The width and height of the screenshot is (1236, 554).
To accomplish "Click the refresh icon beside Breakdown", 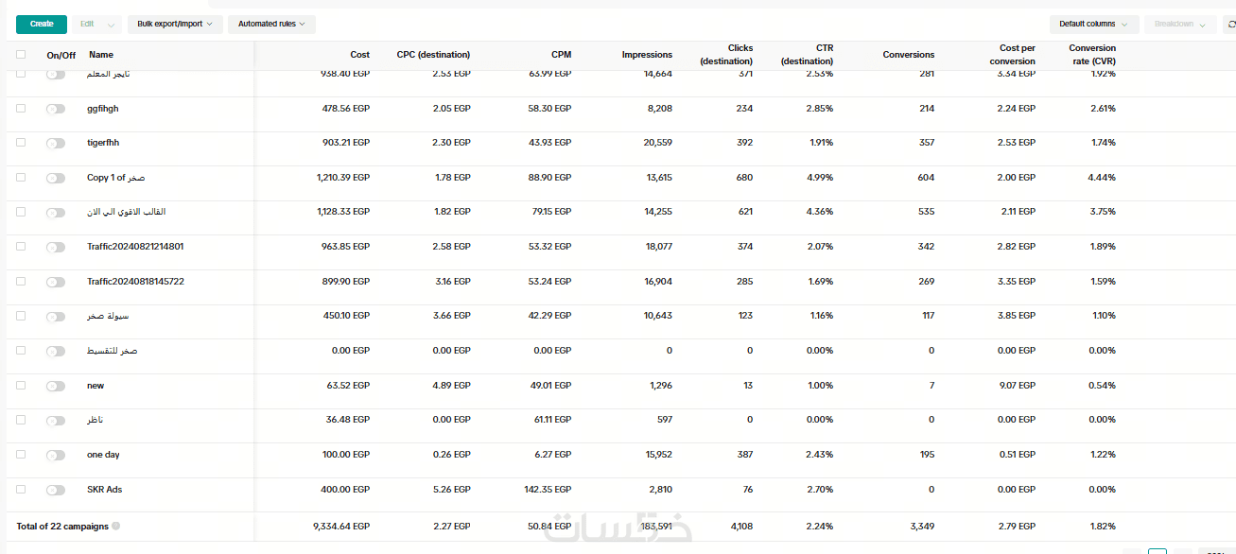I will coord(1230,25).
